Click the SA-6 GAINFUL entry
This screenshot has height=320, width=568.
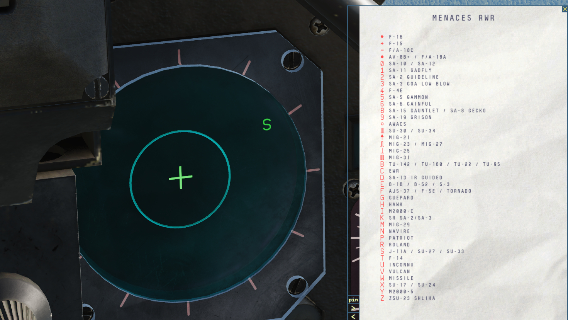pos(410,104)
